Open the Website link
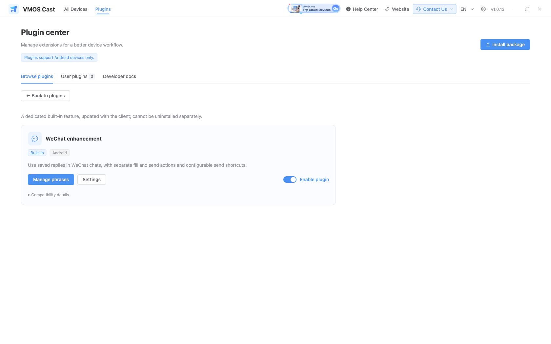The width and height of the screenshot is (551, 344). (x=397, y=9)
